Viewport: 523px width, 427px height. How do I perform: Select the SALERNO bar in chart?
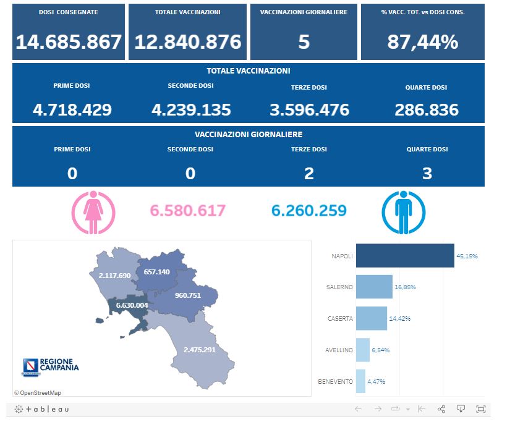pos(374,287)
